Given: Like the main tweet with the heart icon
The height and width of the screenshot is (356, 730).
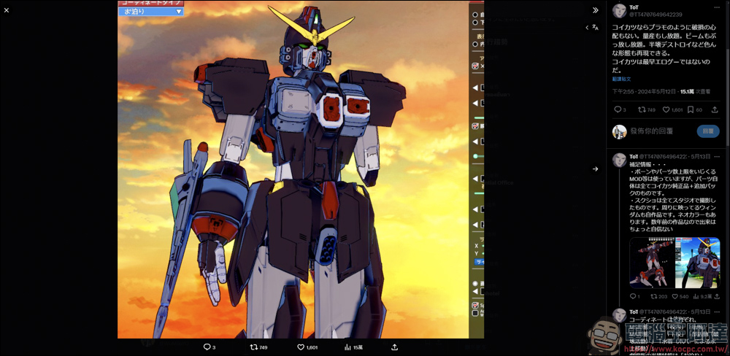Looking at the screenshot, I should pyautogui.click(x=666, y=109).
